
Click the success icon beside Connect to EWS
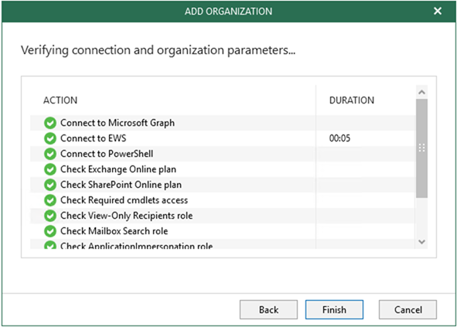point(50,138)
